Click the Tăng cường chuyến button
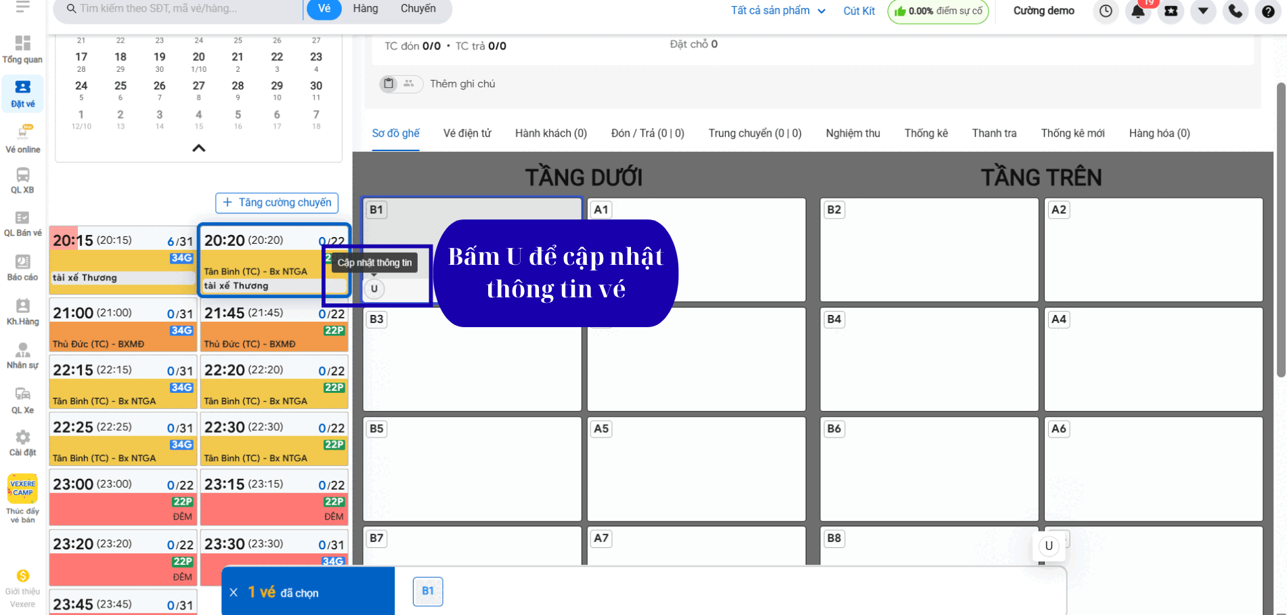Image resolution: width=1287 pixels, height=615 pixels. click(x=277, y=203)
